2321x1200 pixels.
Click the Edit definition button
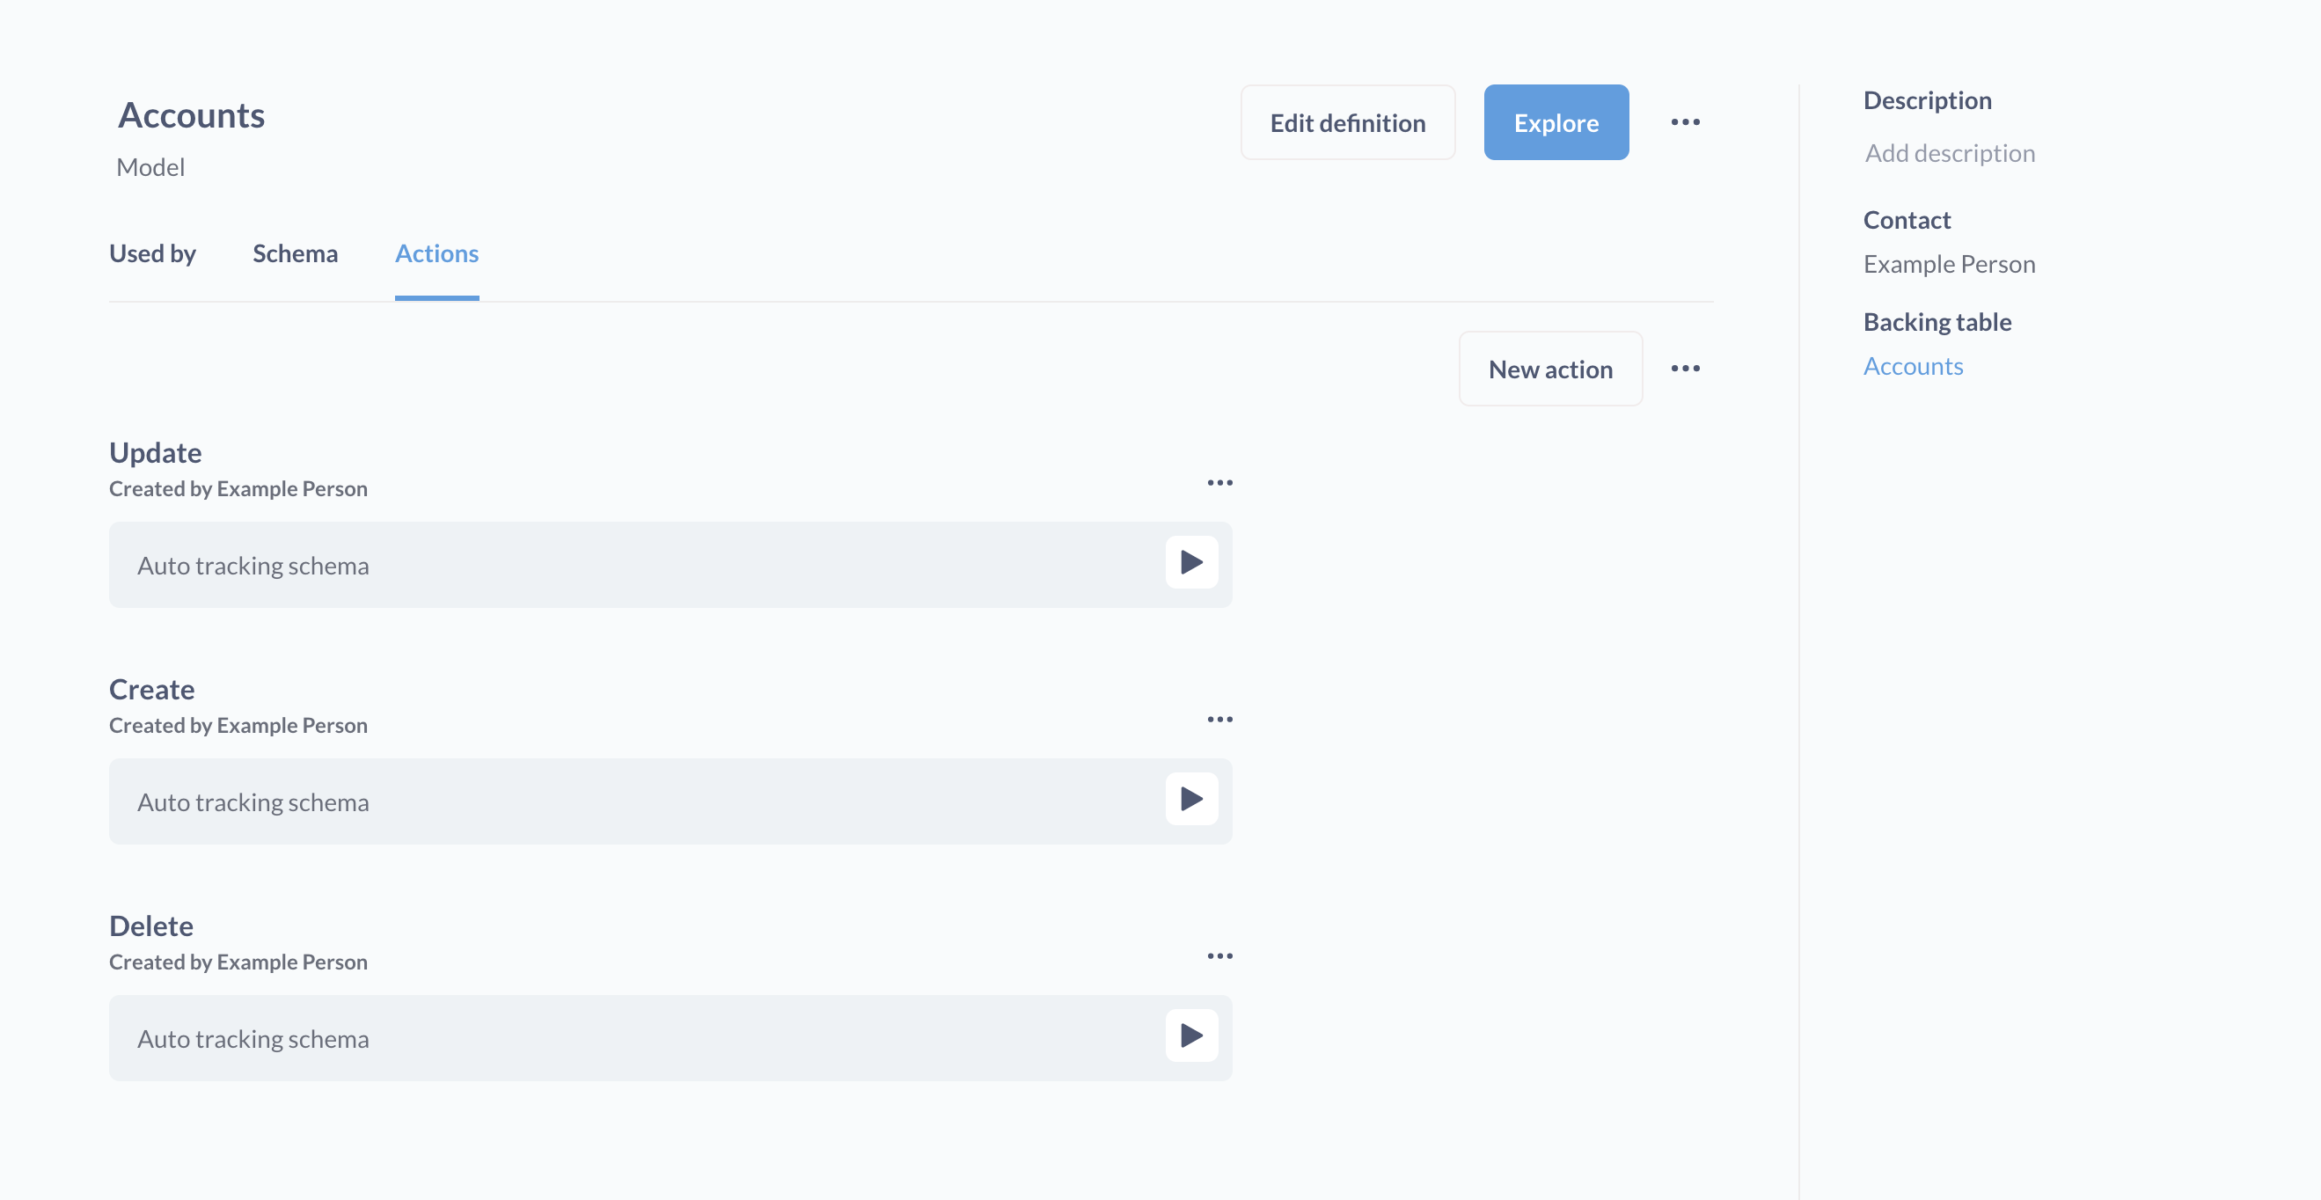coord(1347,123)
